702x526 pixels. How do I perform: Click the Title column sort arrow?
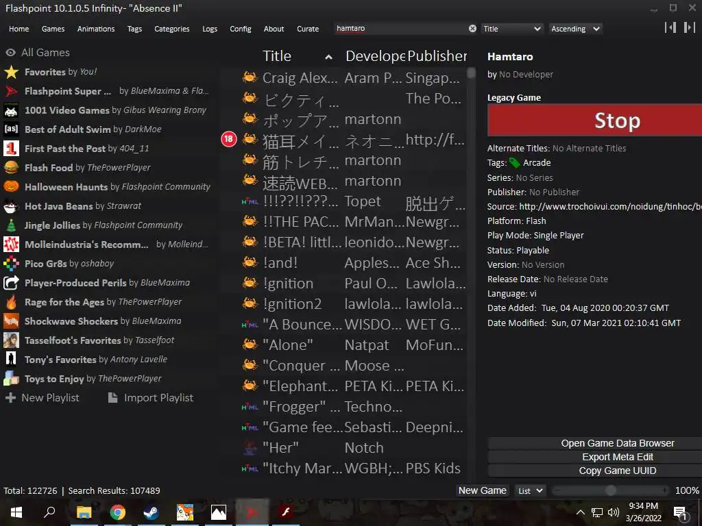(x=328, y=57)
